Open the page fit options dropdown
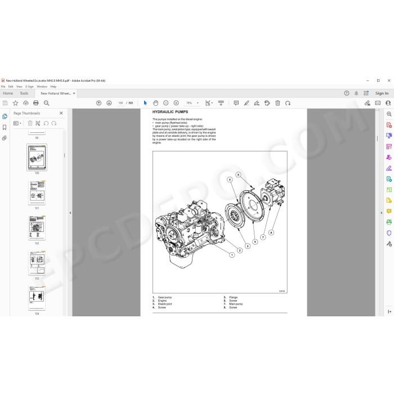 (209, 103)
